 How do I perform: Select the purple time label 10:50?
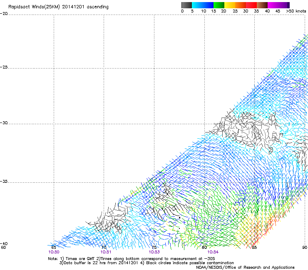[54, 252]
